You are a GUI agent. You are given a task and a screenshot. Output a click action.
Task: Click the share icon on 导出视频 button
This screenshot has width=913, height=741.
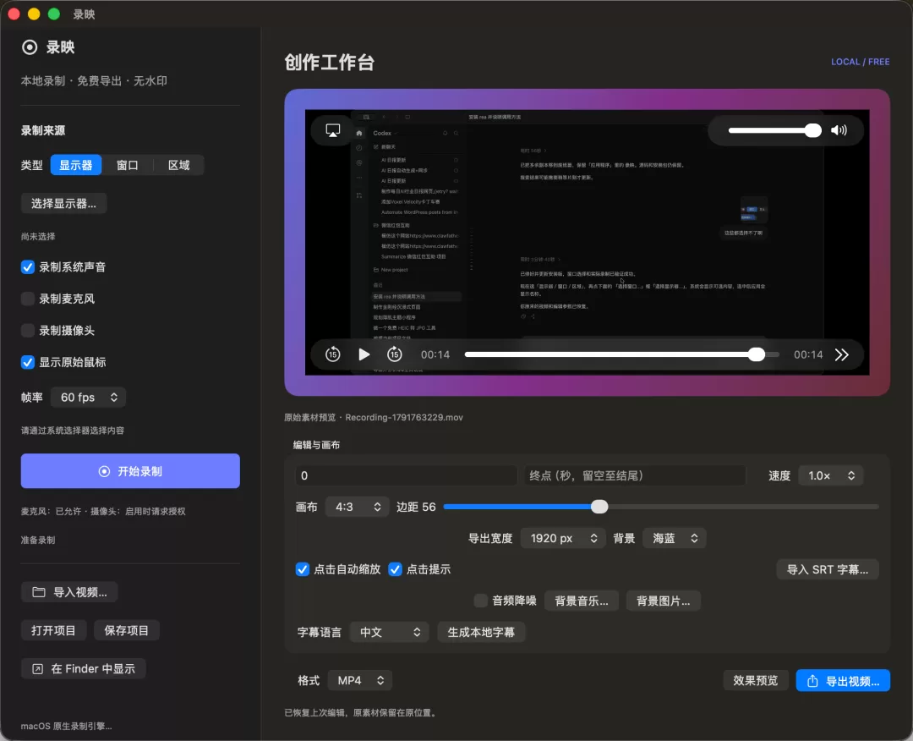coord(813,681)
